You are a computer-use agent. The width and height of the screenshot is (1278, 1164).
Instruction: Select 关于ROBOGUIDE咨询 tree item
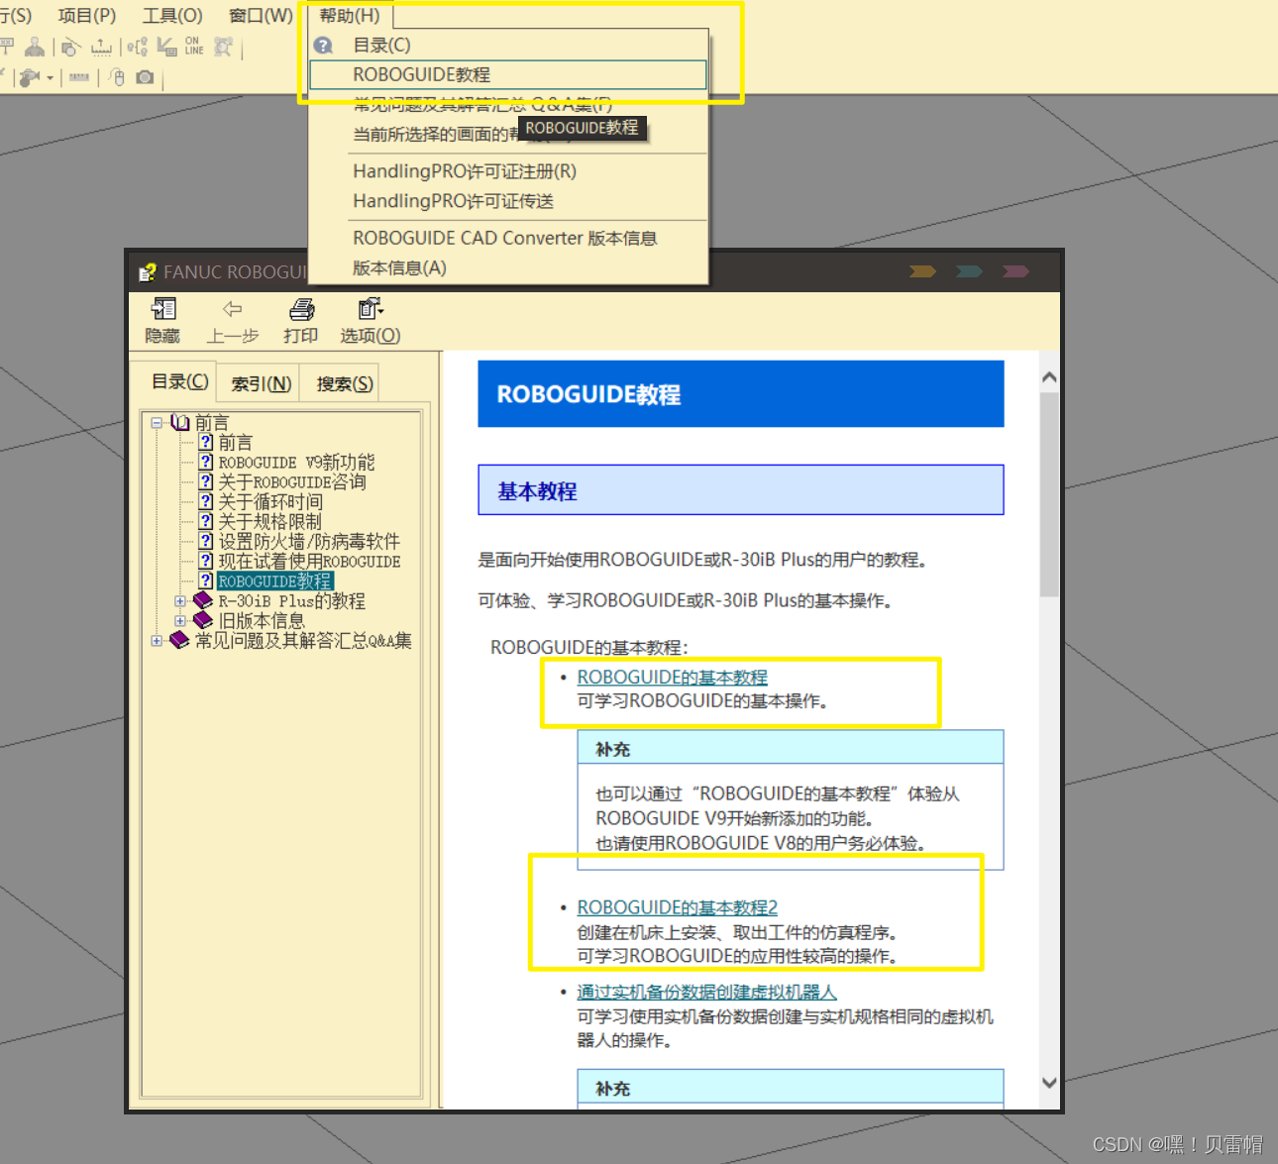(292, 482)
